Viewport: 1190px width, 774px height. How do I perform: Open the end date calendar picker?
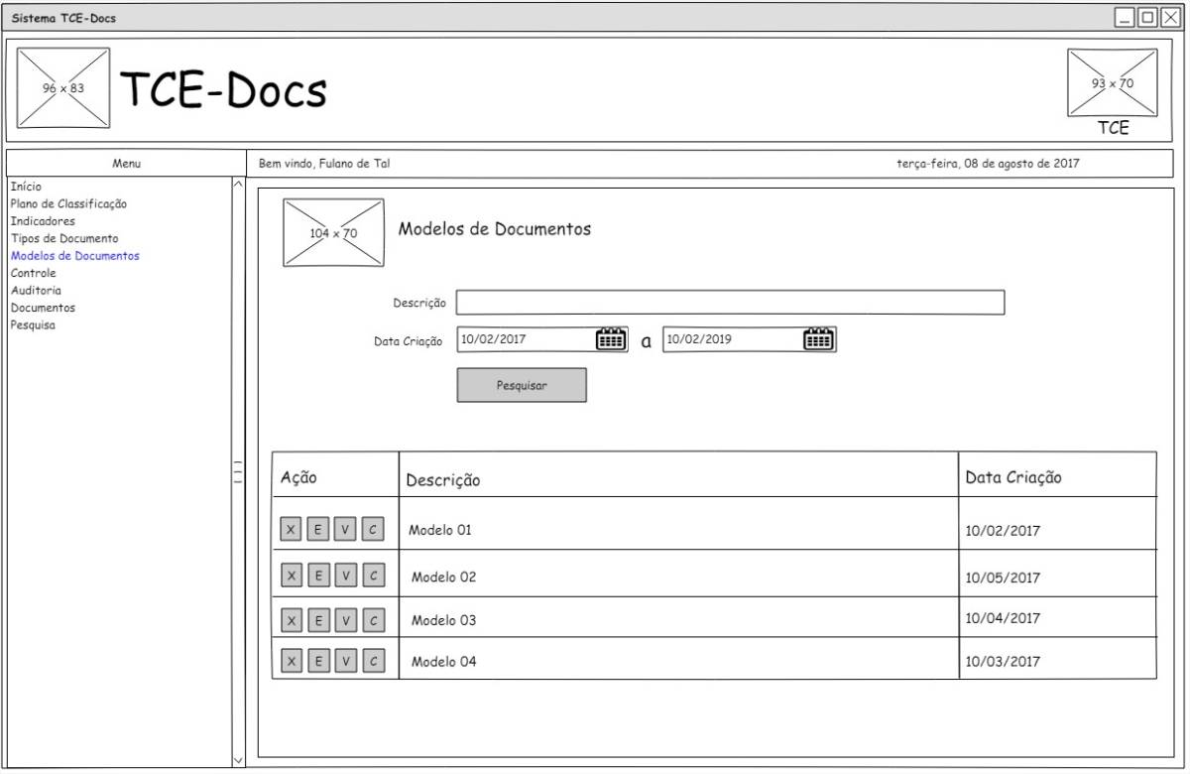click(818, 339)
